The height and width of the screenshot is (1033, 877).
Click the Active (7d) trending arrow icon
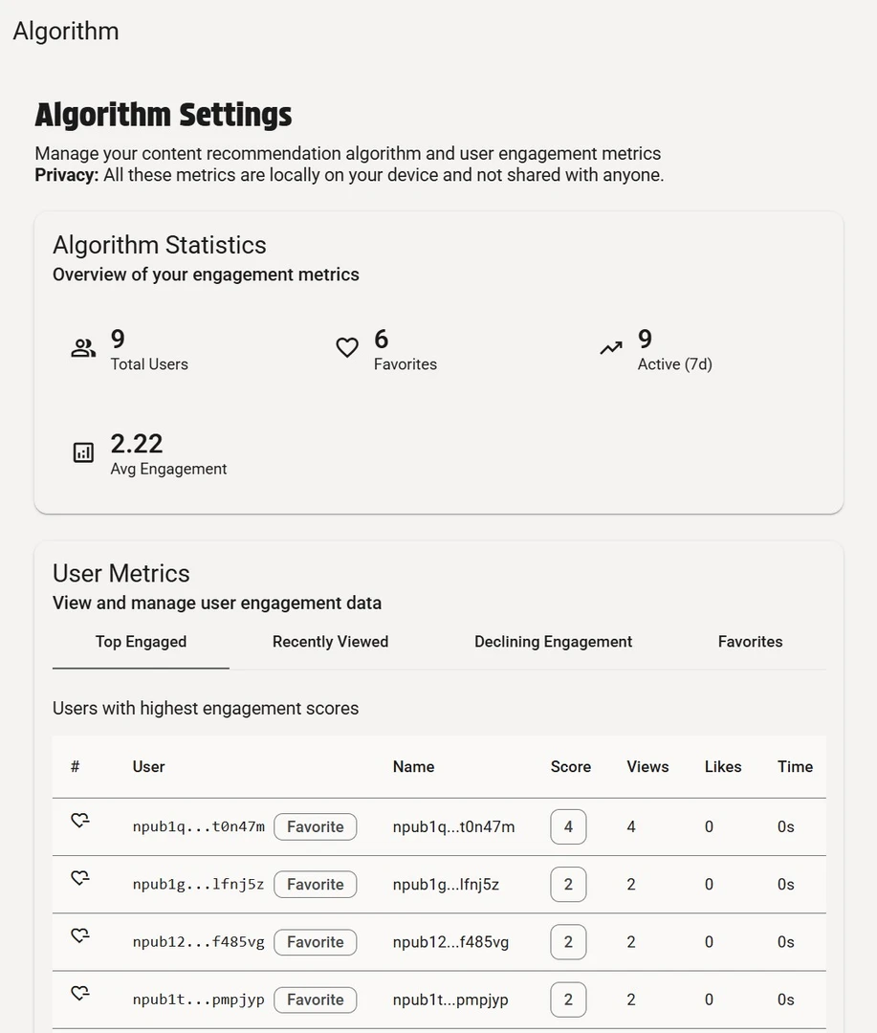(x=611, y=348)
